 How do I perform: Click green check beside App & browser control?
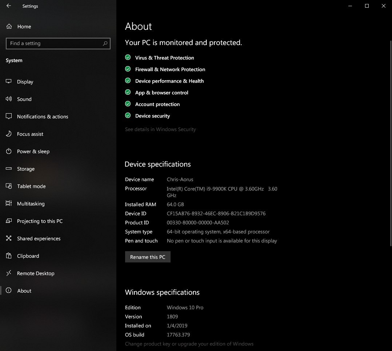pos(128,92)
